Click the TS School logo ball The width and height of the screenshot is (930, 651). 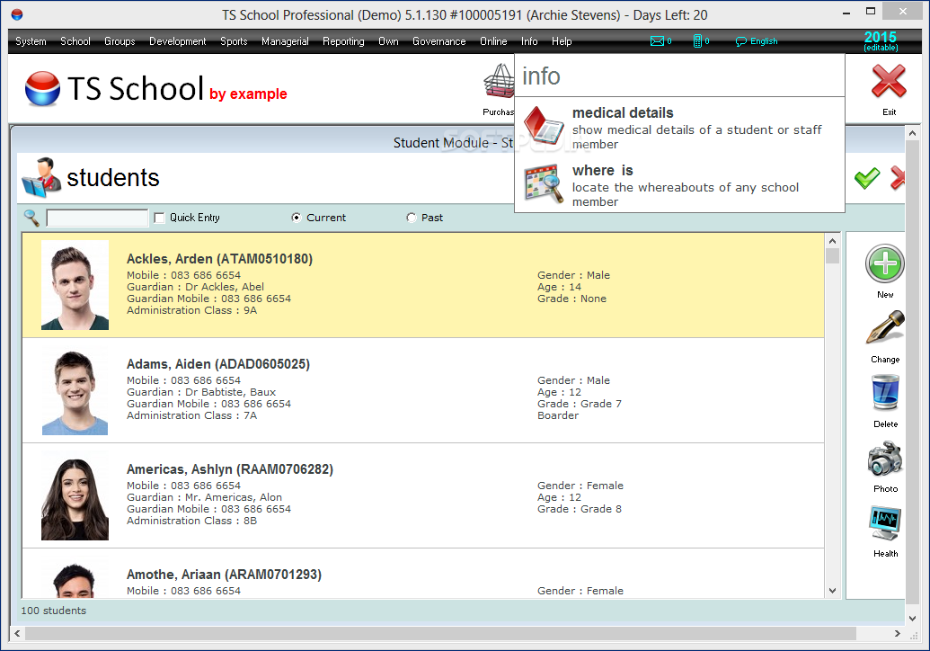pyautogui.click(x=42, y=88)
